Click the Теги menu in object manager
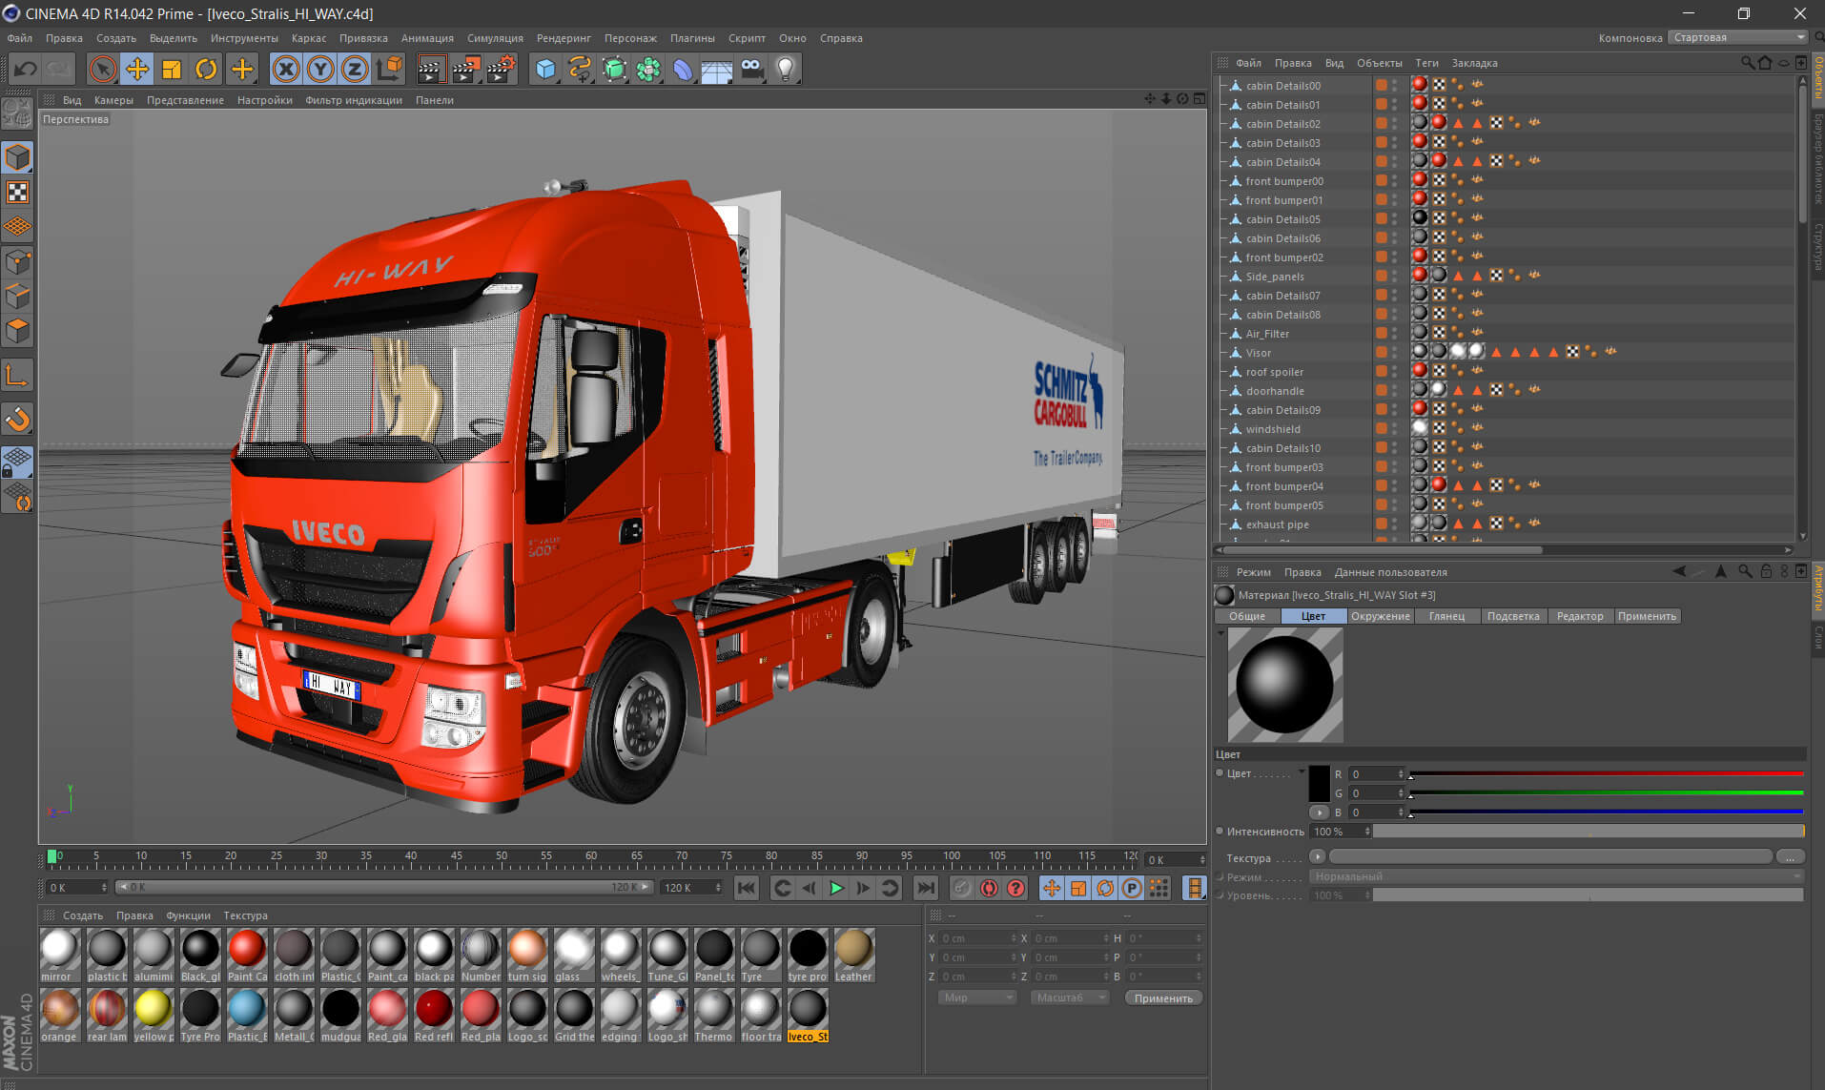The width and height of the screenshot is (1825, 1090). tap(1426, 63)
